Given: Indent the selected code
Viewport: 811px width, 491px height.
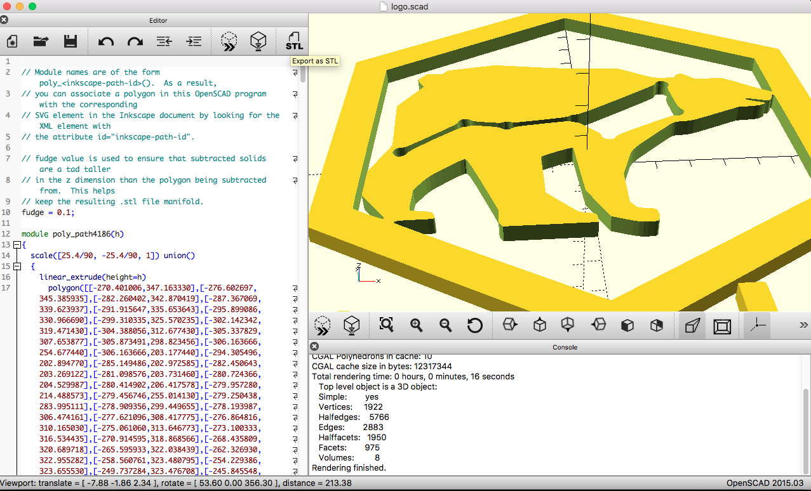Looking at the screenshot, I should click(x=193, y=42).
